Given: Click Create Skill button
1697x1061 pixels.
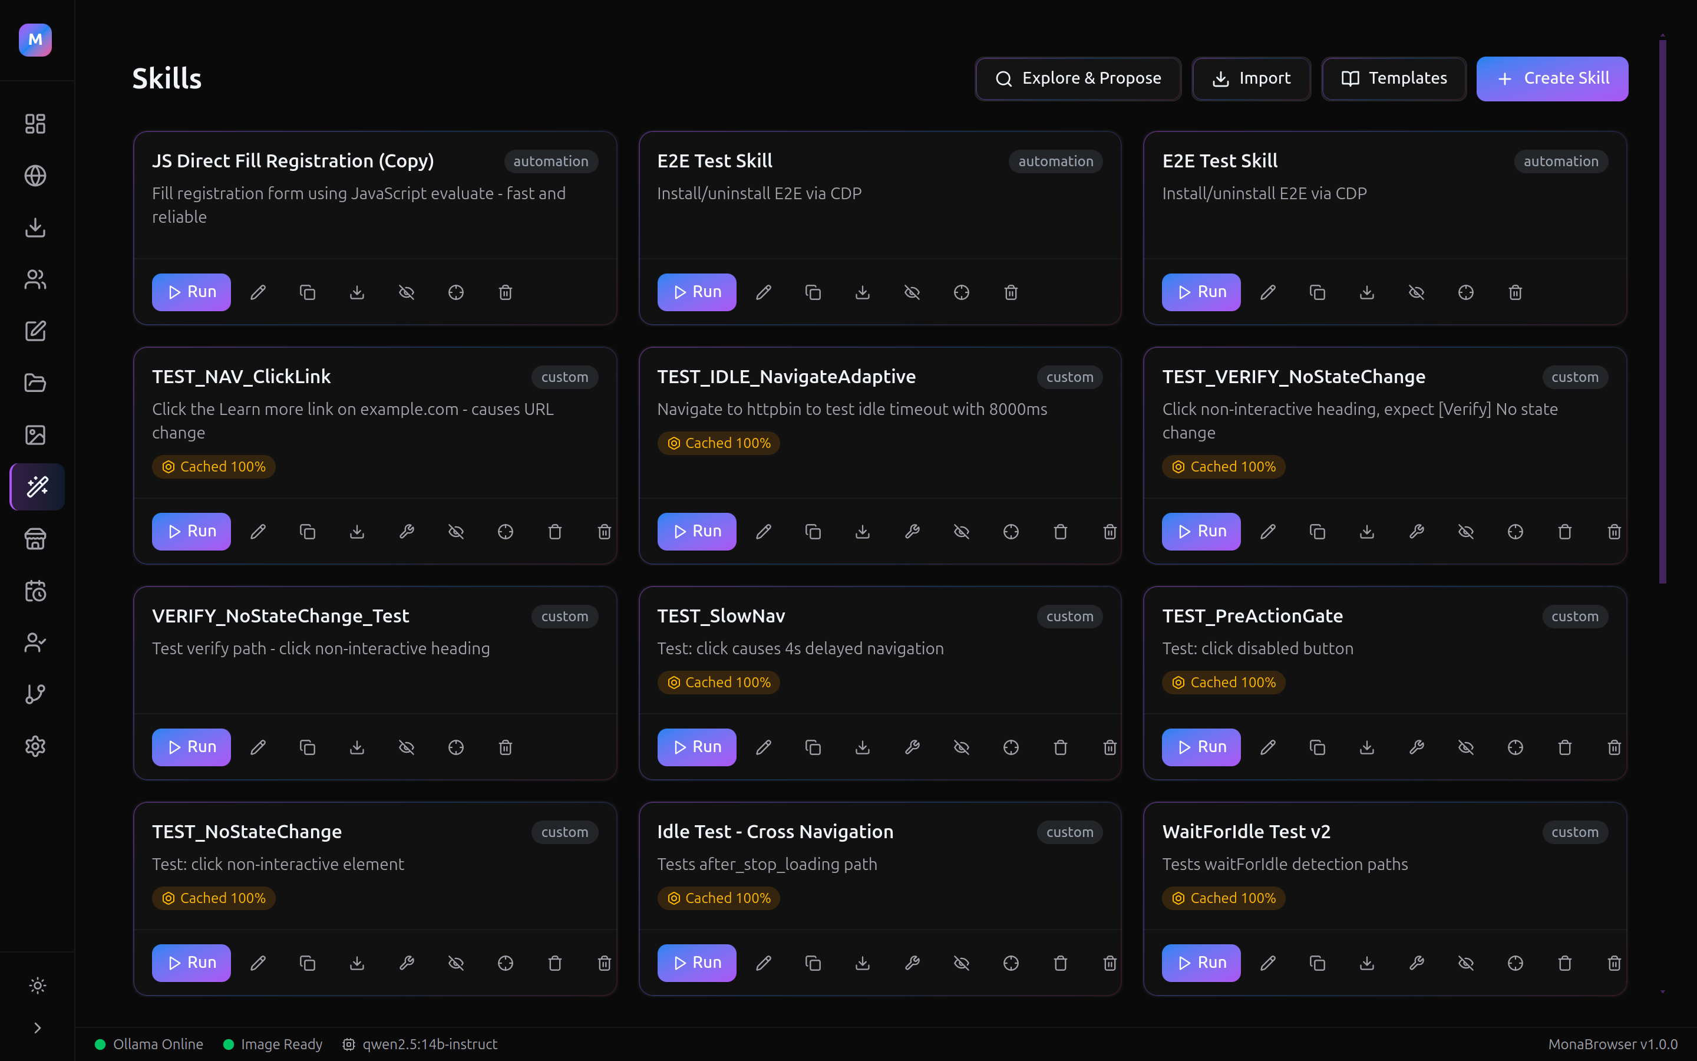Looking at the screenshot, I should (x=1552, y=78).
